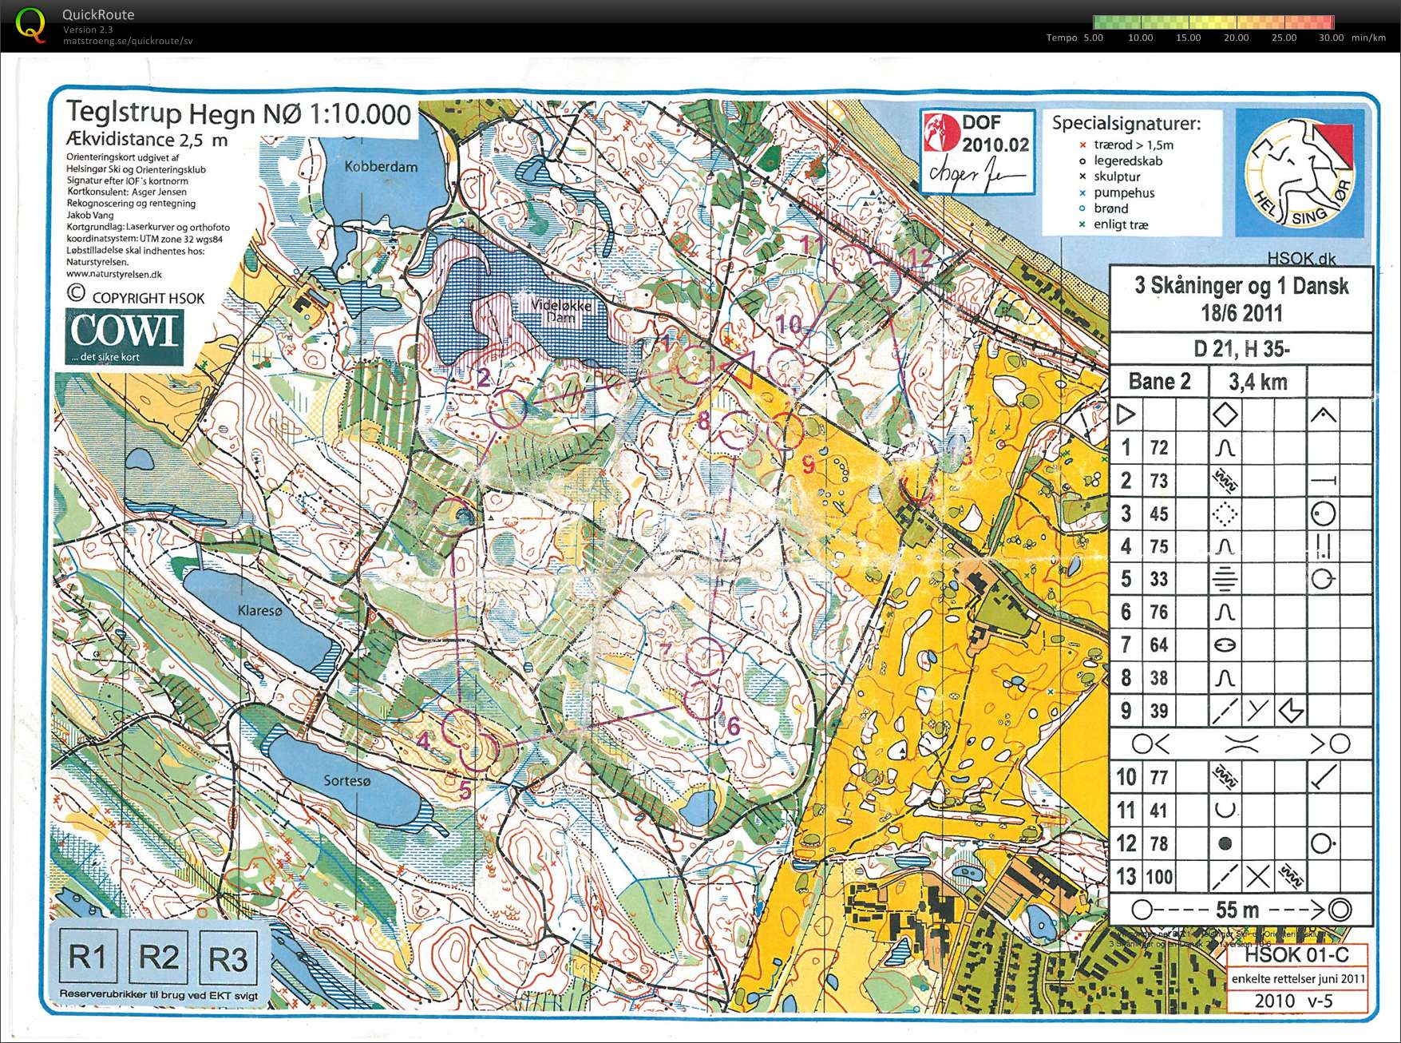
Task: Click the 'D 21, H 35-' class row
Action: [x=1241, y=348]
